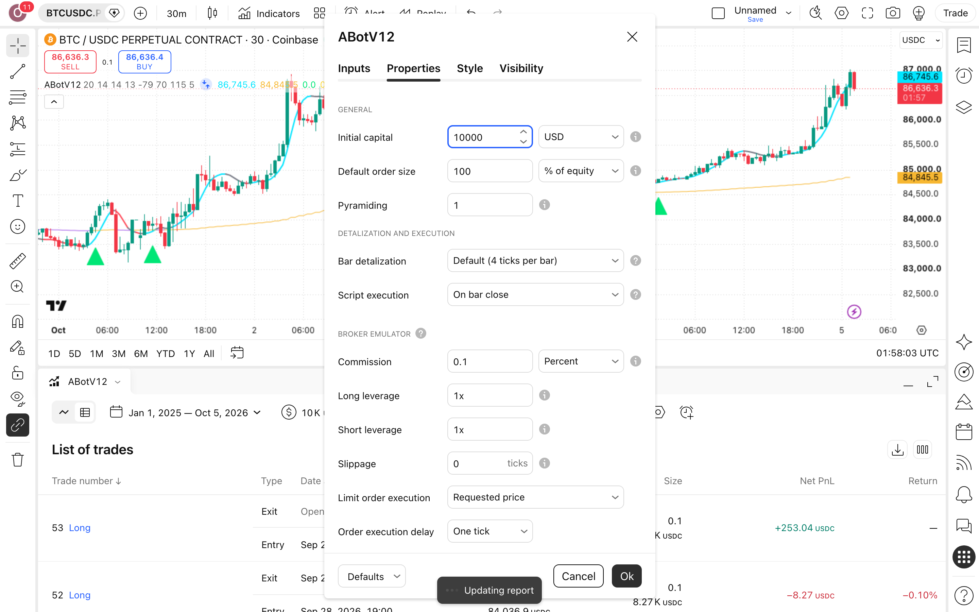Expand Bar detalization dropdown
This screenshot has height=612, width=979.
[x=535, y=261]
